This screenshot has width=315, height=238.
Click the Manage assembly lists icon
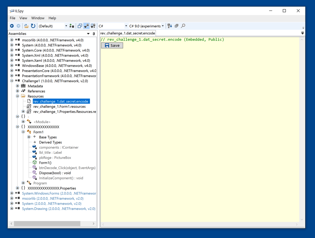(72, 26)
